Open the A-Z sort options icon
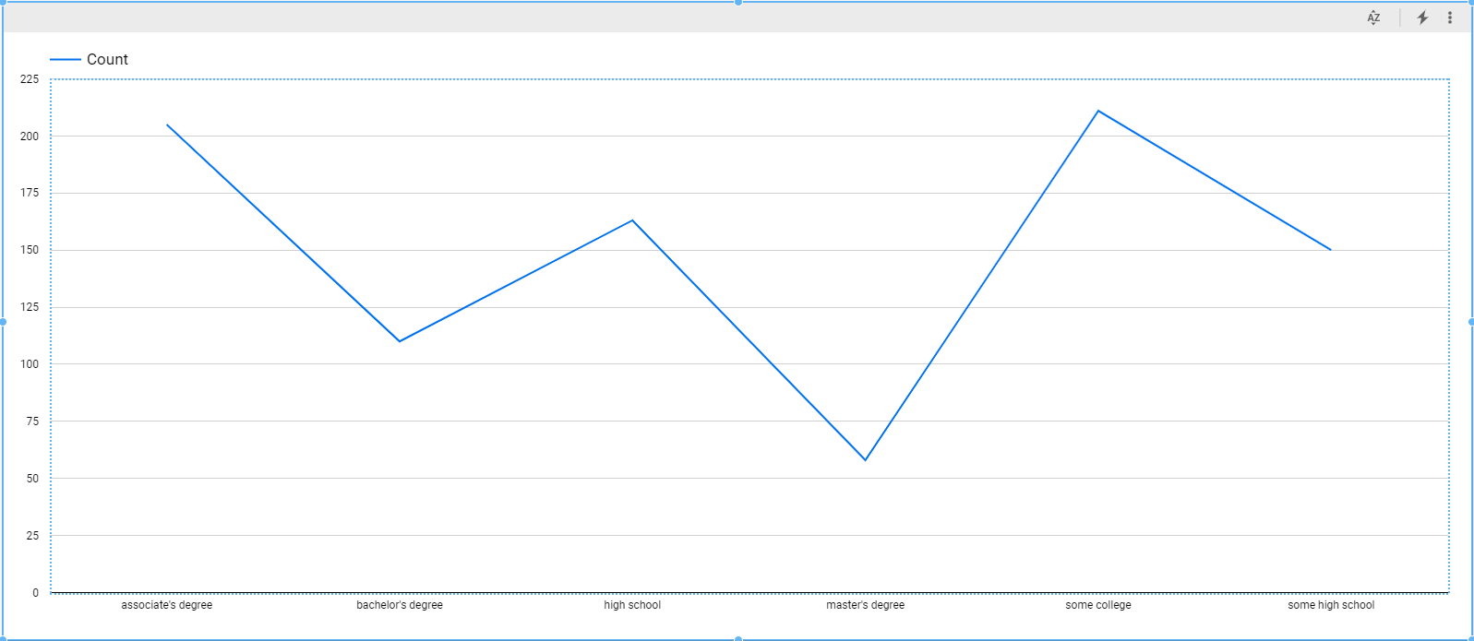 (1373, 18)
